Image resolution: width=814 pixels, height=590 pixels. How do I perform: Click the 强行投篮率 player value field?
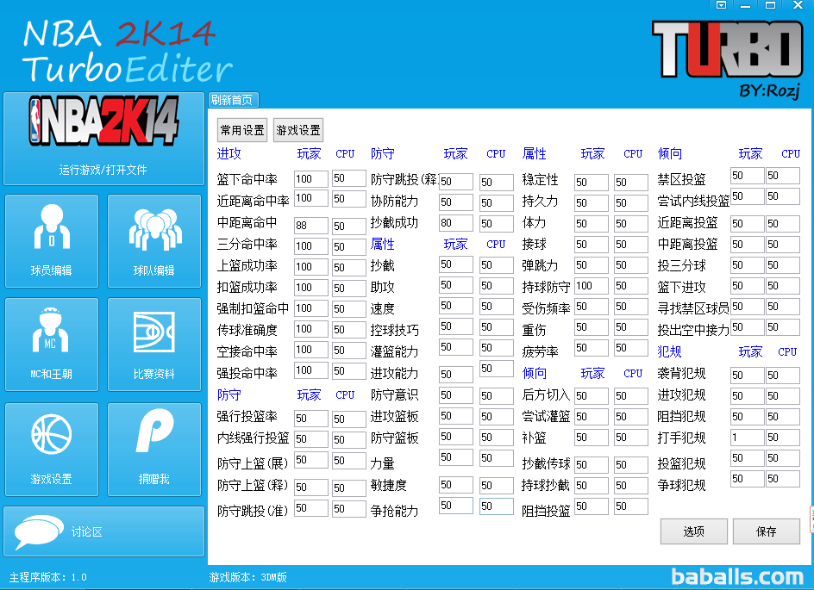click(x=311, y=419)
